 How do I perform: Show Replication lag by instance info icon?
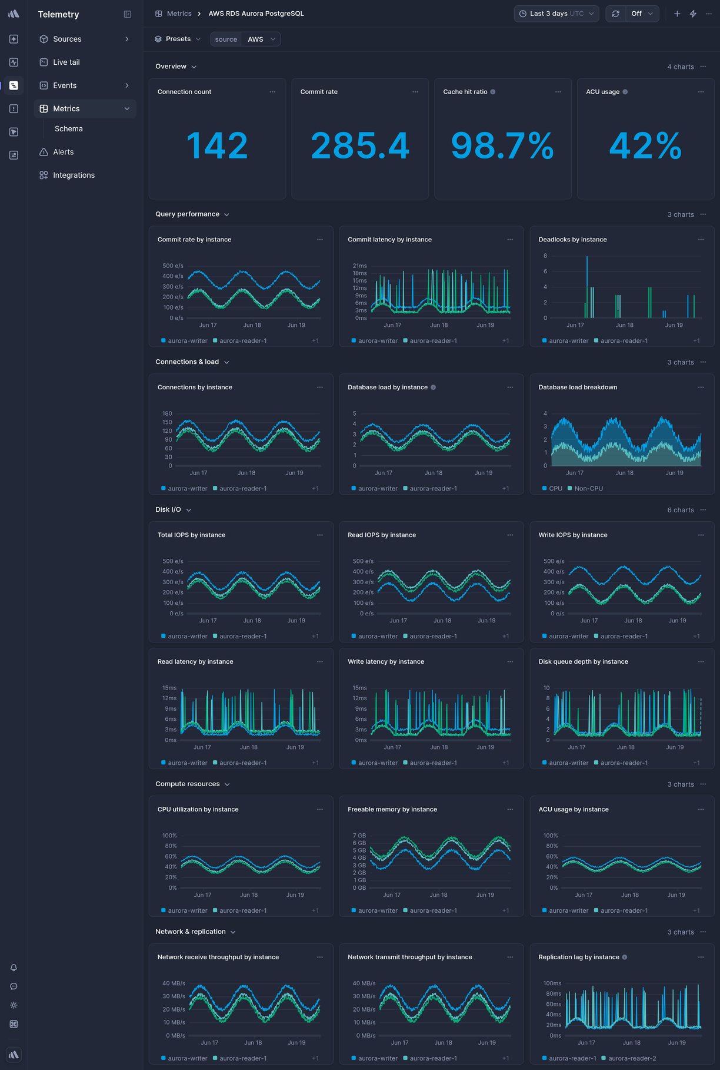(x=625, y=957)
